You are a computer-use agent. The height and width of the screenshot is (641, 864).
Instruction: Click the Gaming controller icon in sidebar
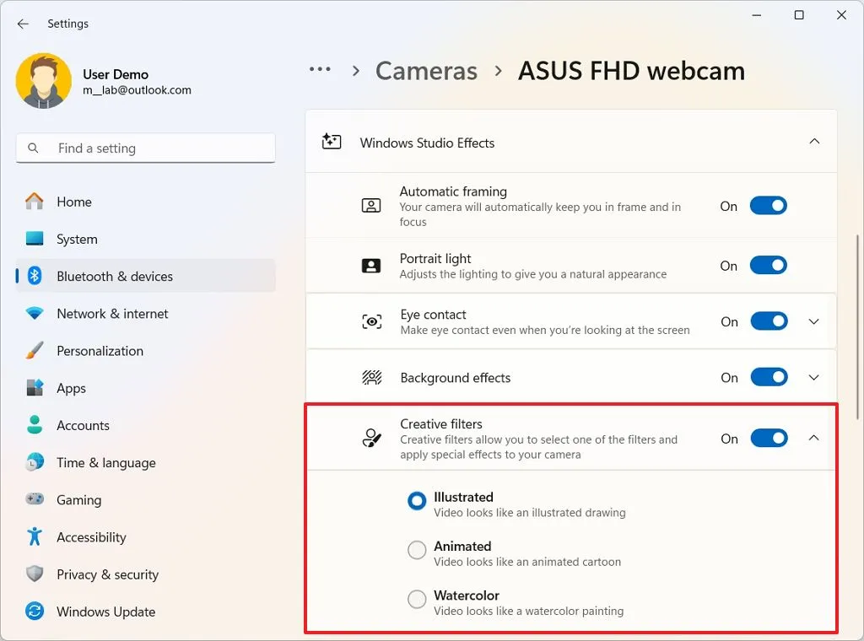tap(35, 499)
